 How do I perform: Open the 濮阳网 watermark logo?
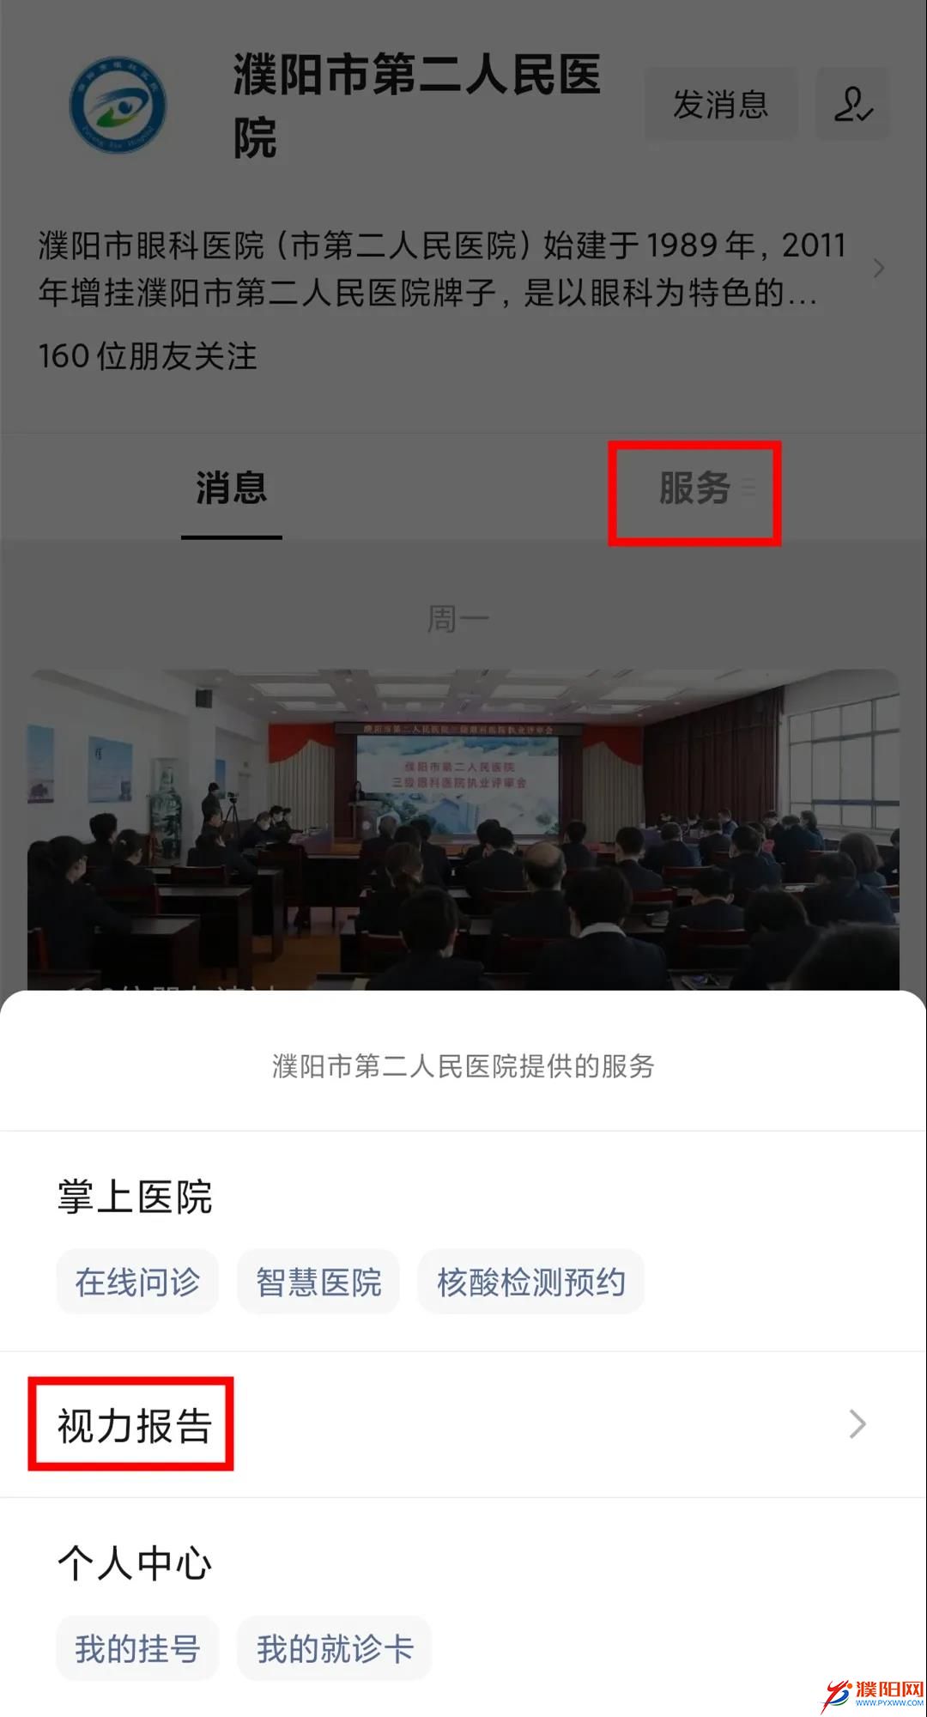[873, 1694]
